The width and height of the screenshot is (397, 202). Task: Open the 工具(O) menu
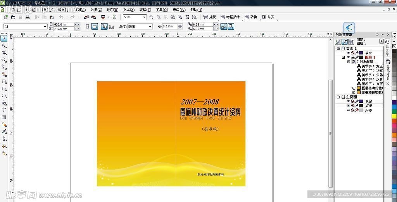[162, 10]
